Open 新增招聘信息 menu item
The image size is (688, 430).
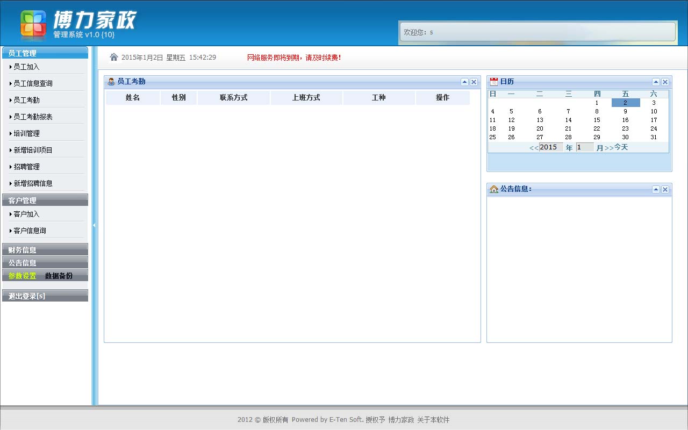(33, 183)
